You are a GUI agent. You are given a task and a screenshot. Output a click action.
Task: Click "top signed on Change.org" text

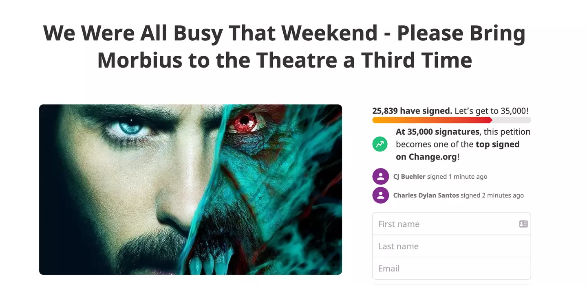click(x=457, y=151)
